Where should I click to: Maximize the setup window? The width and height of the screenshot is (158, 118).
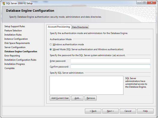[144, 2]
